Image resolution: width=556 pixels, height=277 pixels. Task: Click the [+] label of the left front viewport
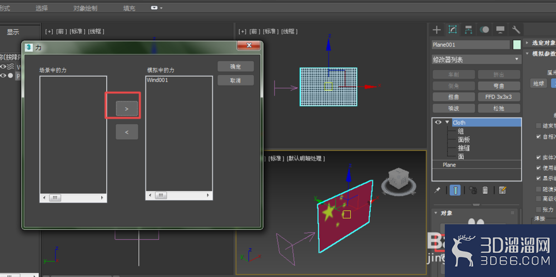click(x=49, y=32)
